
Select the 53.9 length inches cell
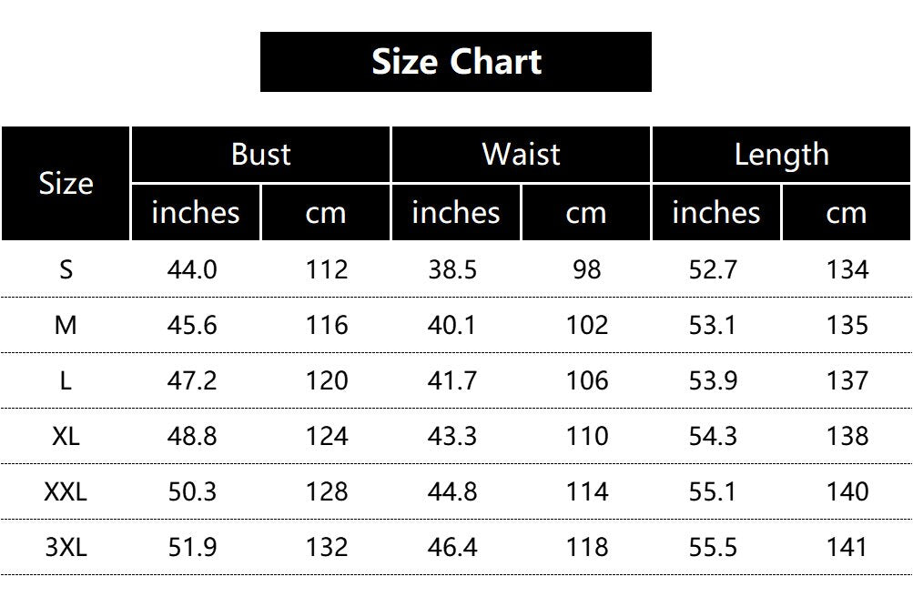click(x=713, y=380)
